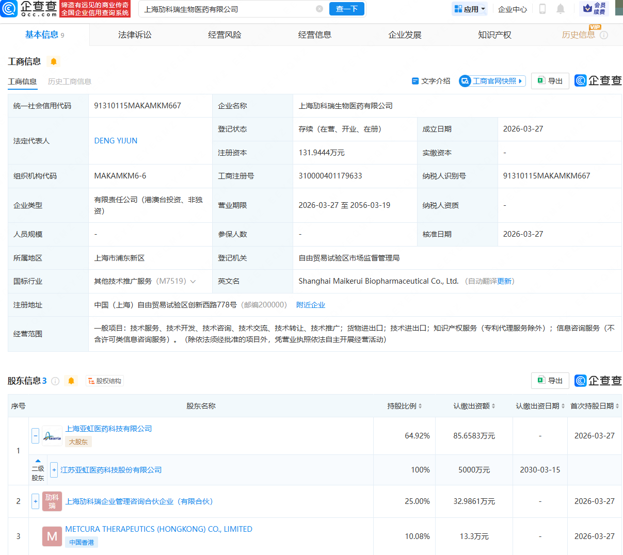Click the info icon next to 股东信息

point(55,381)
